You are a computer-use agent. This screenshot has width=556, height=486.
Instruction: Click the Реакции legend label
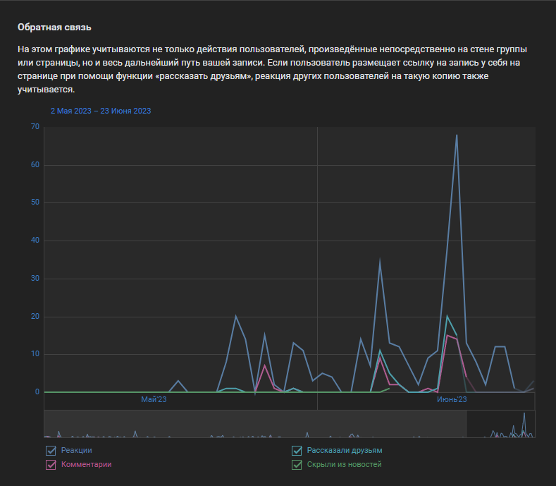76,450
